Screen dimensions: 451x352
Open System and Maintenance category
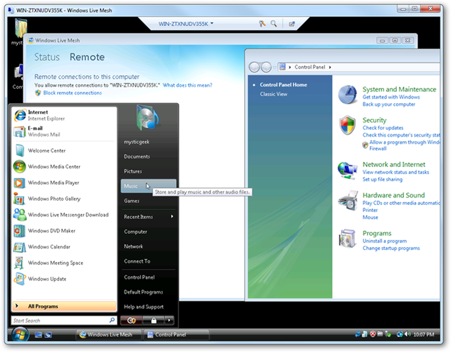click(399, 89)
